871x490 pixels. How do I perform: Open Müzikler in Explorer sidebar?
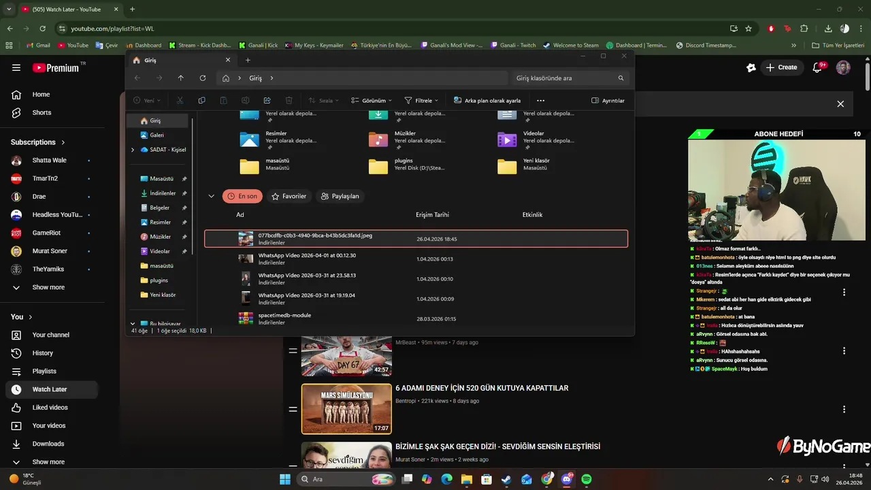coord(161,237)
